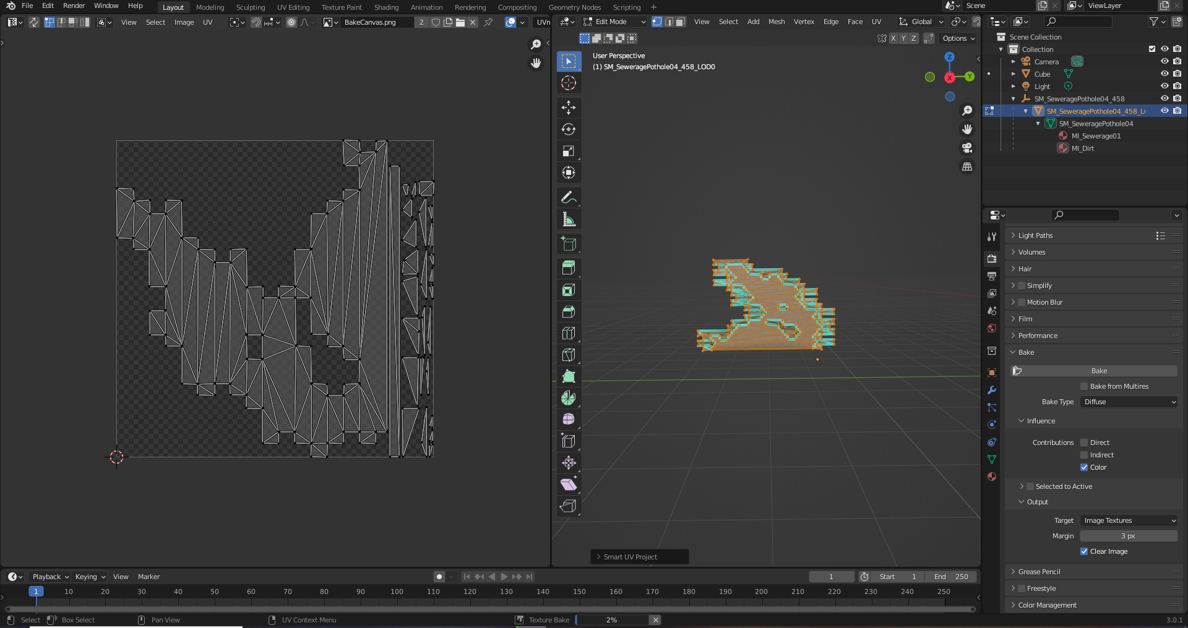This screenshot has height=628, width=1188.
Task: Select the Annotate tool
Action: pyautogui.click(x=569, y=197)
